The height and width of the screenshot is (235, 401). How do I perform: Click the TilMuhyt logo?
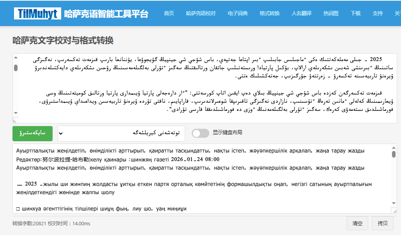(x=37, y=14)
